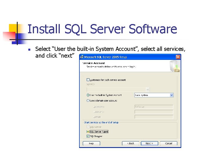Click the Help button
This screenshot has width=202, height=151.
tap(91, 143)
